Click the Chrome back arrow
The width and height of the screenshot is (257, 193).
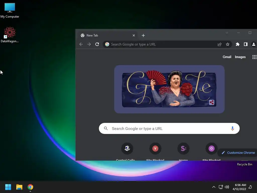pos(81,44)
